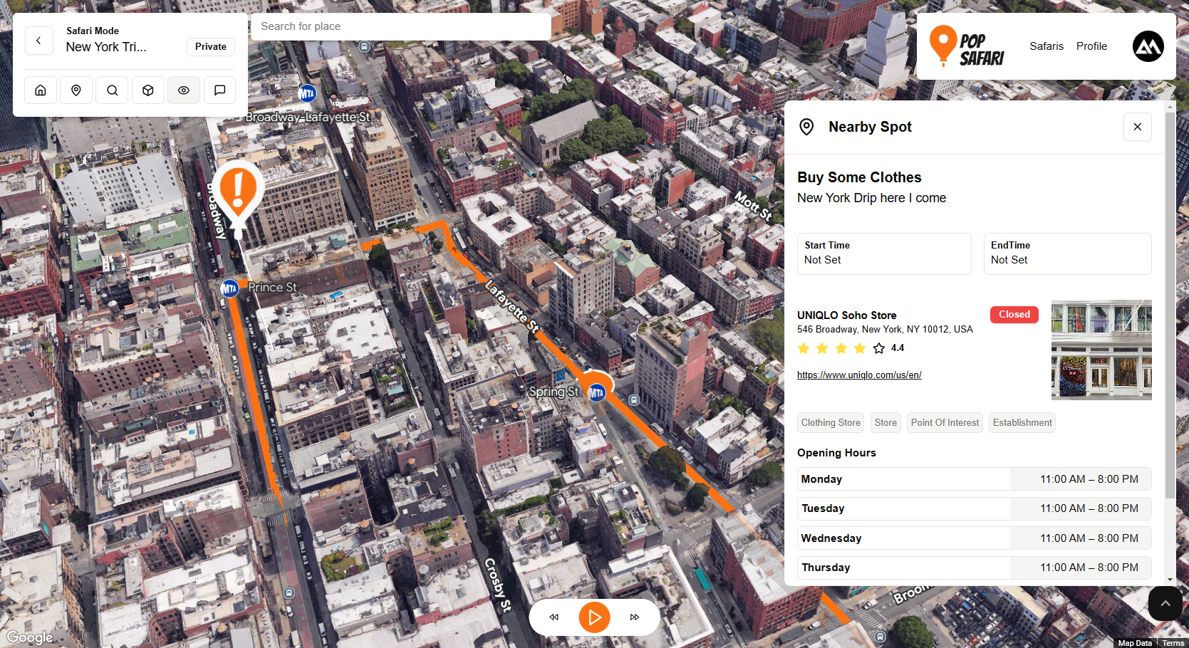Close the Nearby Spot panel
1189x648 pixels.
(x=1138, y=127)
